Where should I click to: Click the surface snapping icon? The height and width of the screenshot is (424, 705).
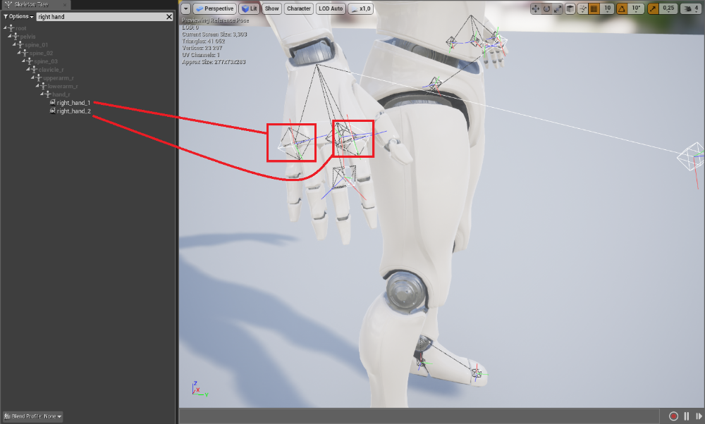pos(582,8)
